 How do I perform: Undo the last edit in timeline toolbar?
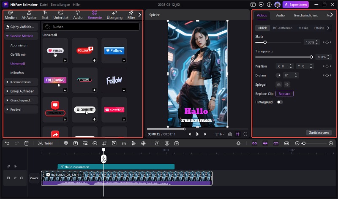click(x=7, y=143)
